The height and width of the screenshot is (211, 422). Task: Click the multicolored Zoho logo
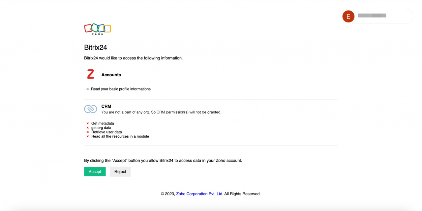click(x=97, y=29)
